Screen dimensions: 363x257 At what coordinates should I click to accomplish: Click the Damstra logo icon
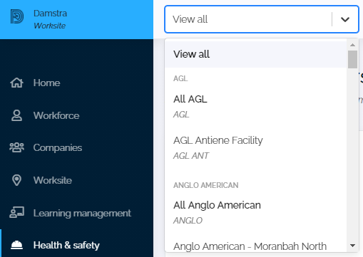click(17, 16)
